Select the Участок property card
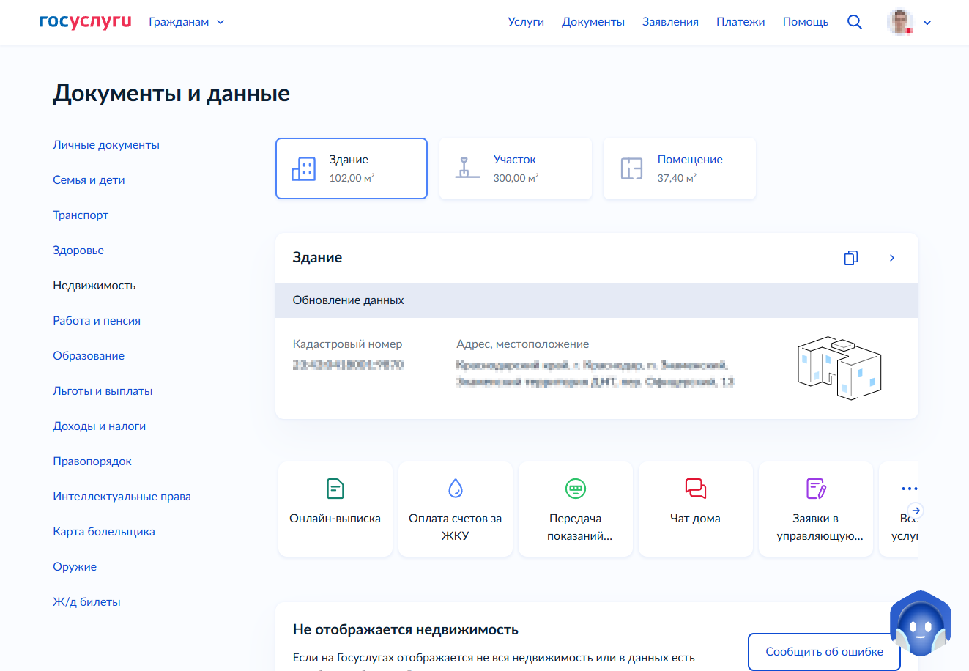The height and width of the screenshot is (671, 969). click(x=516, y=168)
